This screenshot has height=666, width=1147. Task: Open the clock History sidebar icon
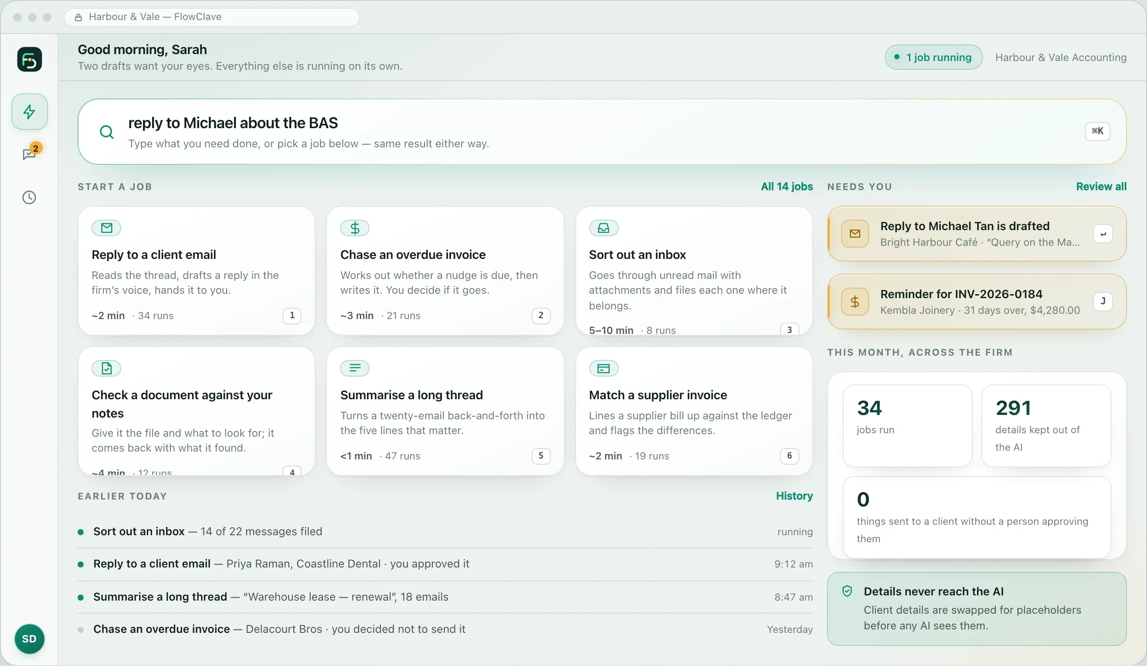tap(30, 197)
